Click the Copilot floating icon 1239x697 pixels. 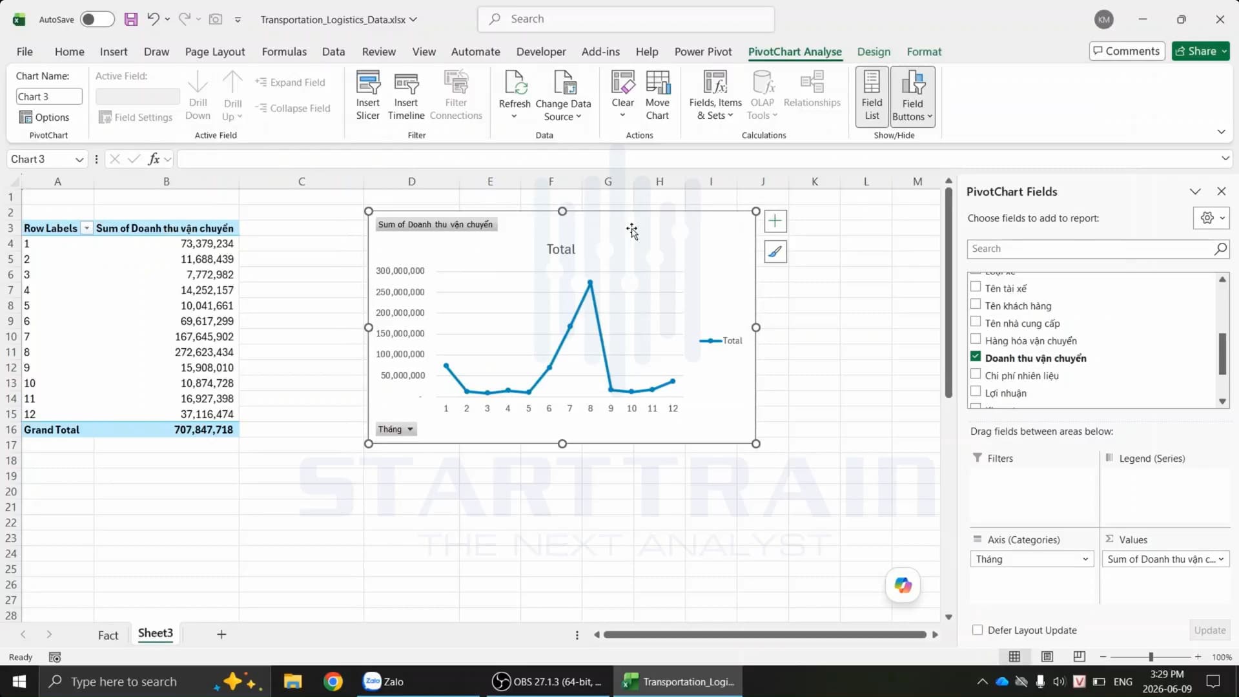click(x=903, y=585)
